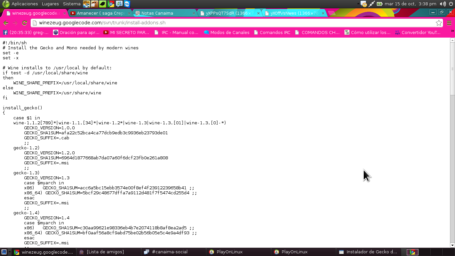Switch to the Amanecer (saga Crep... tab

[100, 13]
